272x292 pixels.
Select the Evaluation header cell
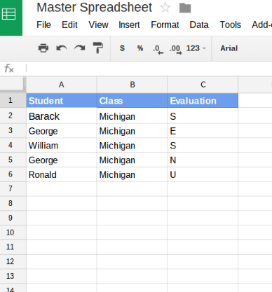pos(203,101)
